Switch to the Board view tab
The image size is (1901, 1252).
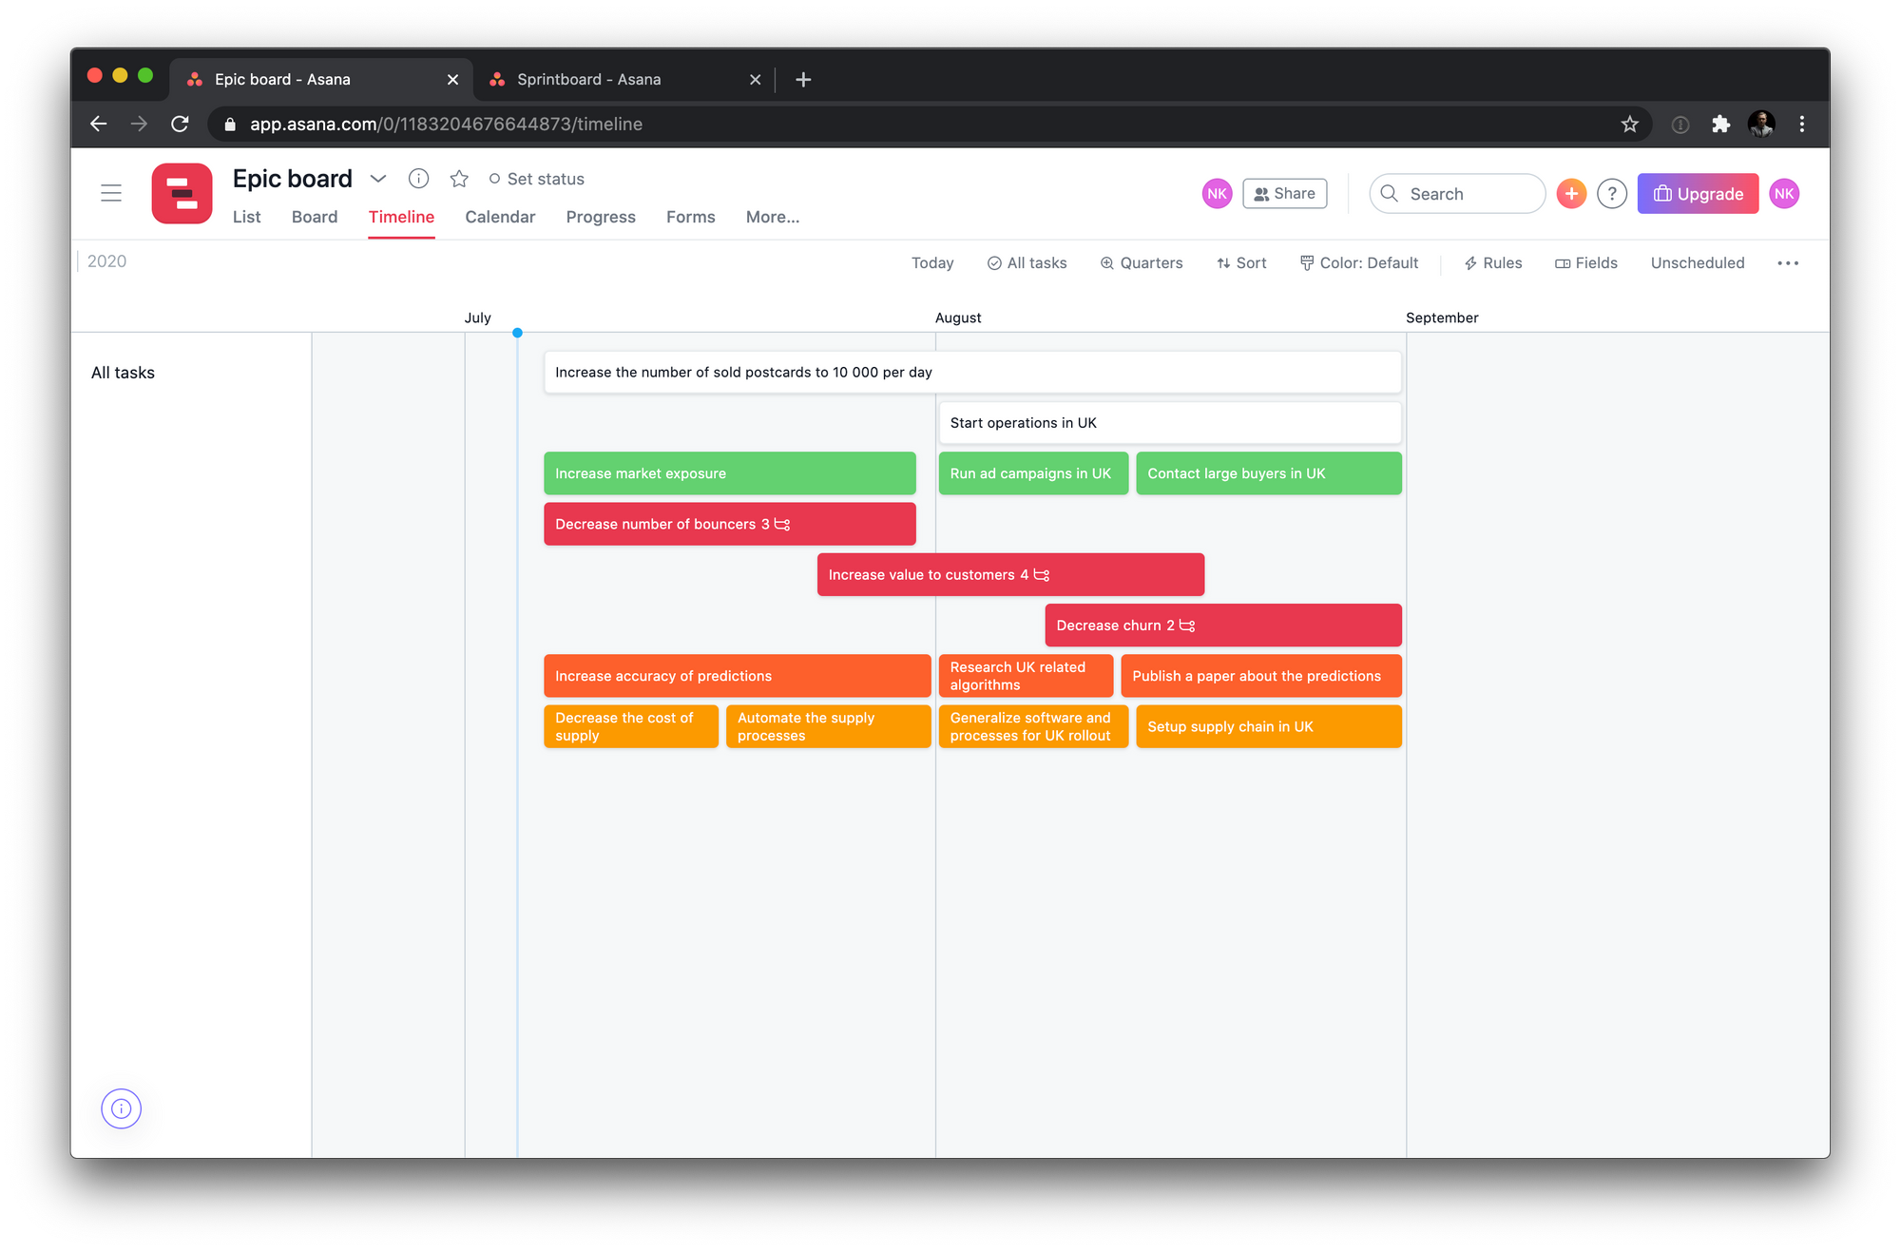313,217
